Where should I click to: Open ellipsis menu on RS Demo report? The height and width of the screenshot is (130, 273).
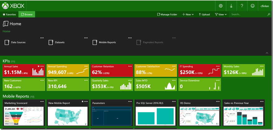click(x=218, y=102)
